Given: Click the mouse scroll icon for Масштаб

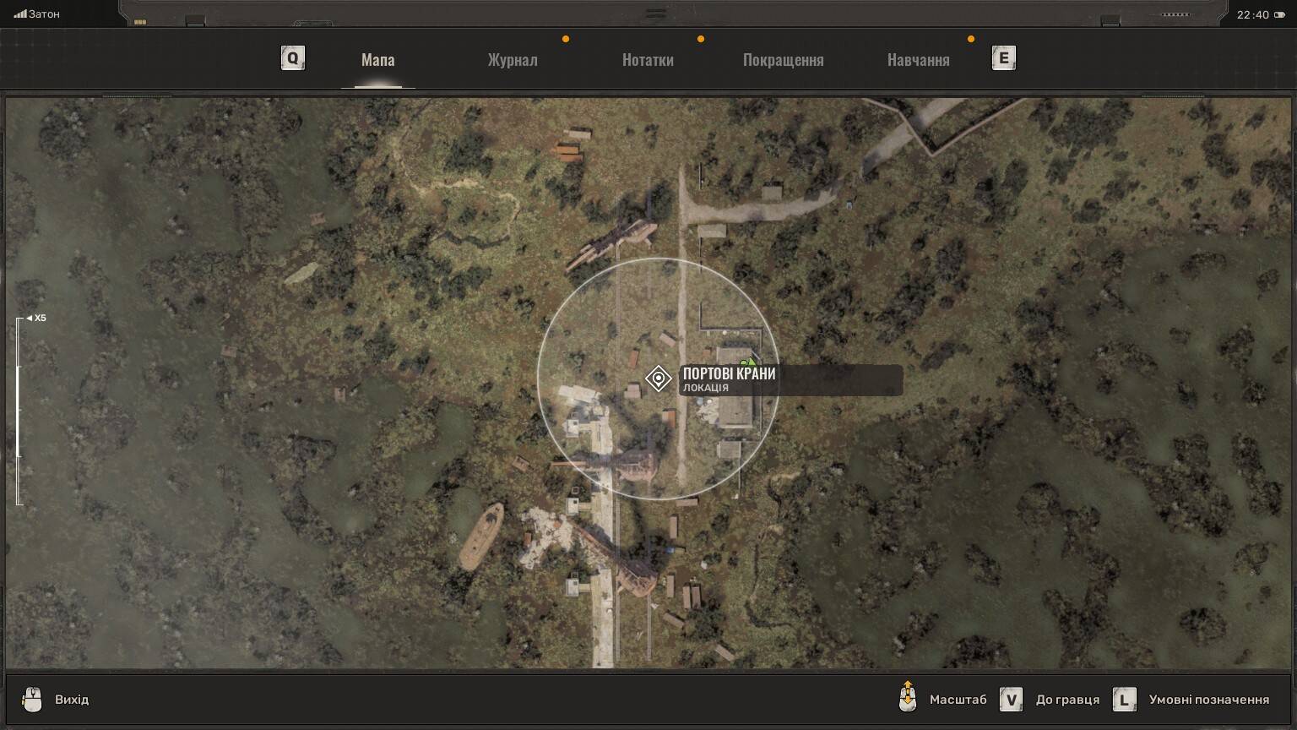Looking at the screenshot, I should pyautogui.click(x=908, y=696).
